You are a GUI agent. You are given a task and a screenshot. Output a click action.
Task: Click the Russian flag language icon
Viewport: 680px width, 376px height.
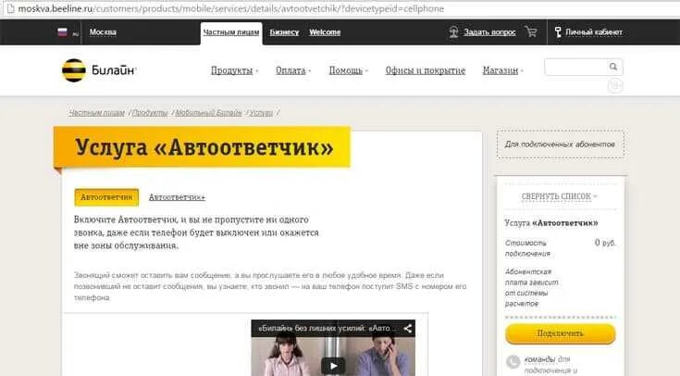(x=63, y=31)
